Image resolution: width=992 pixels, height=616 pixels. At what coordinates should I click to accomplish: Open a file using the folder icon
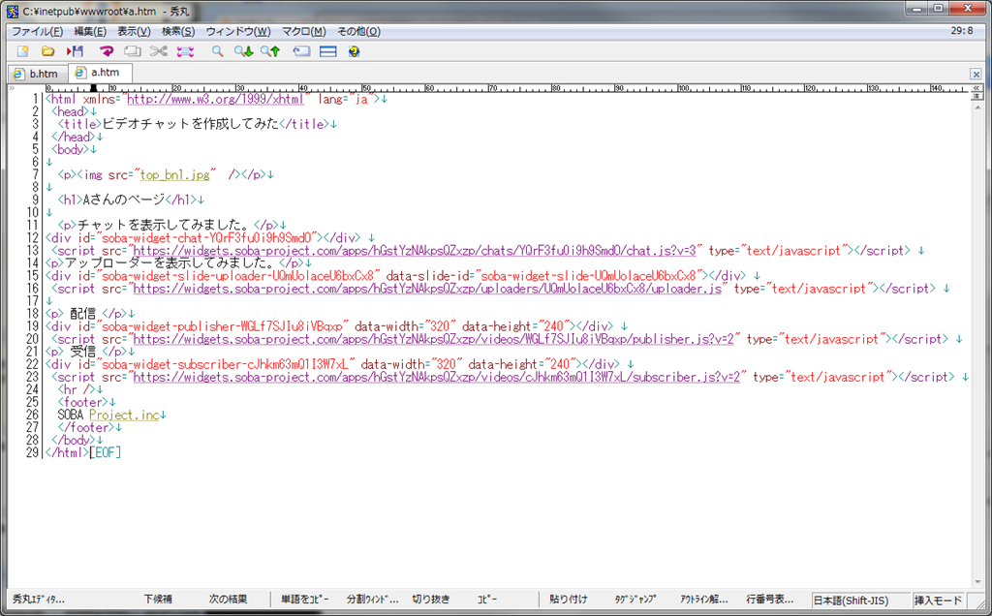click(x=48, y=51)
